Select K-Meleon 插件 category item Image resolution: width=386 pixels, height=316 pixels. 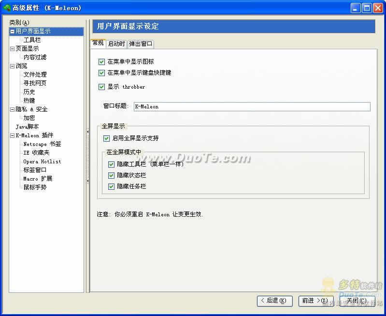34,135
